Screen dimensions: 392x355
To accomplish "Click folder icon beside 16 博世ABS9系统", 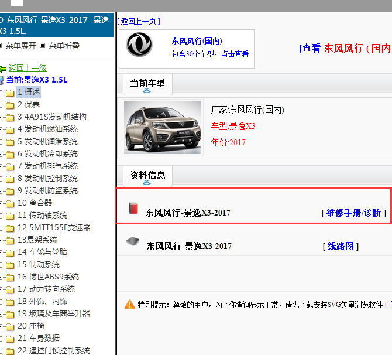I will (10, 278).
